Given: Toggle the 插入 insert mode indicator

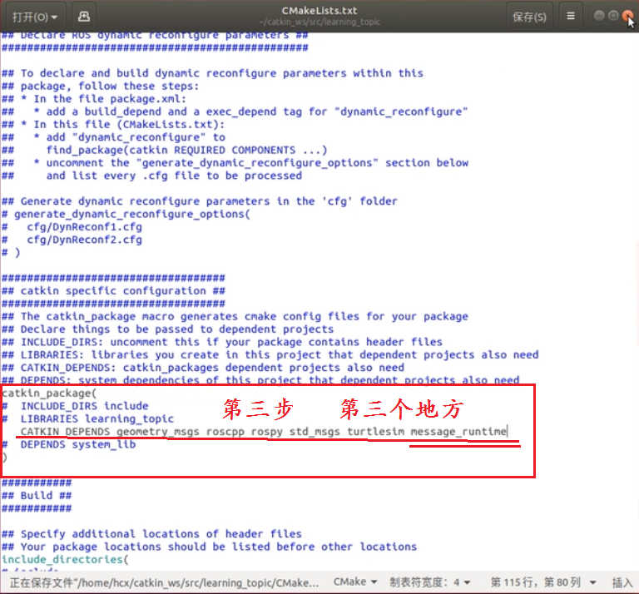Looking at the screenshot, I should [x=622, y=582].
